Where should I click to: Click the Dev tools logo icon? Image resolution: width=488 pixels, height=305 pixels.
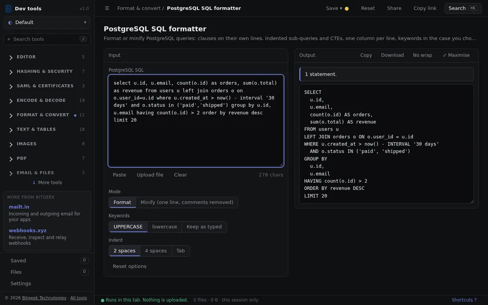(9, 8)
